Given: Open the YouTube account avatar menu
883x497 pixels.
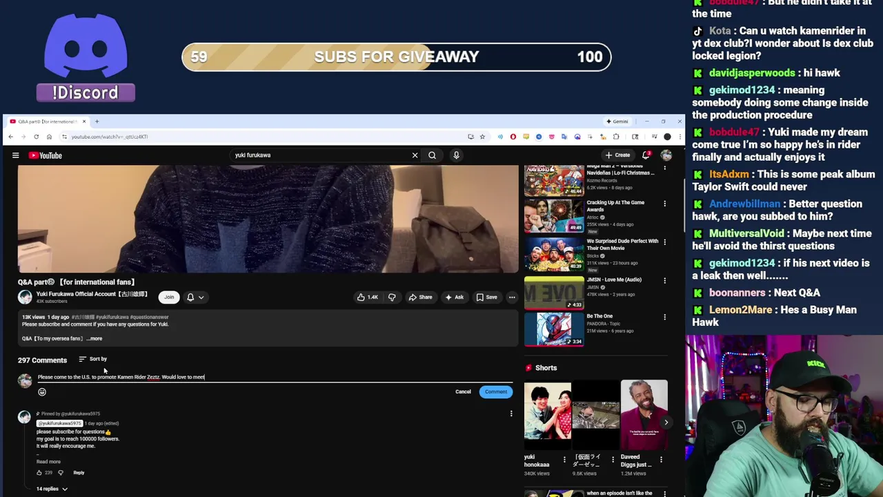Looking at the screenshot, I should click(666, 155).
